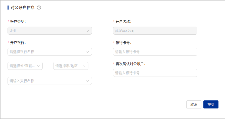Open the 企业 account type dropdown
This screenshot has width=225, height=119.
click(x=48, y=31)
